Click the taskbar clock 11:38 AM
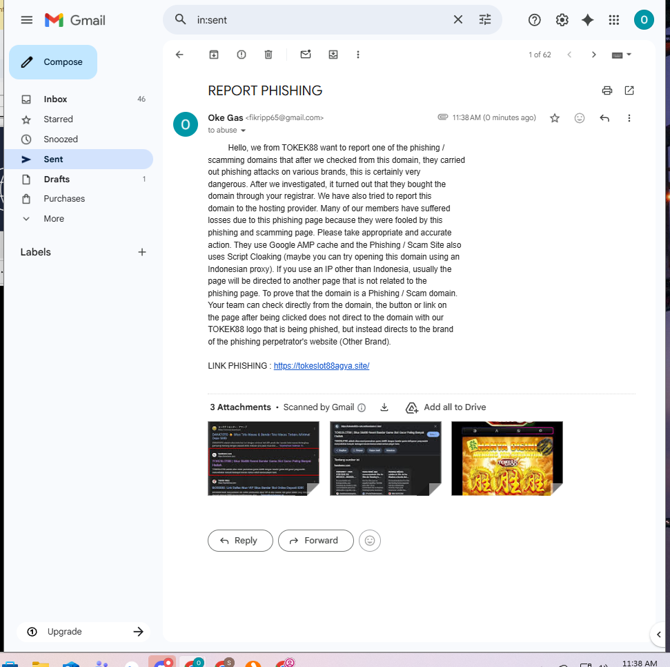Image resolution: width=670 pixels, height=667 pixels. pos(639,663)
